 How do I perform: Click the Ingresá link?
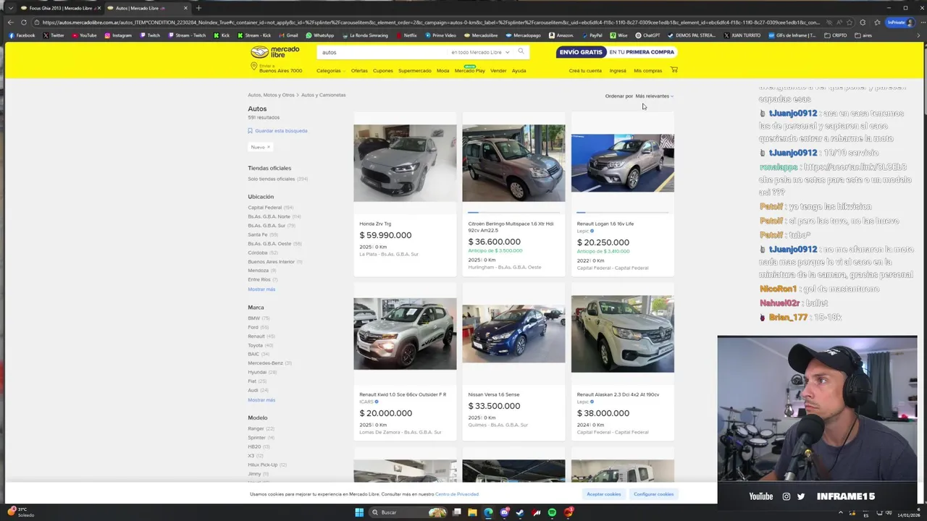(618, 71)
